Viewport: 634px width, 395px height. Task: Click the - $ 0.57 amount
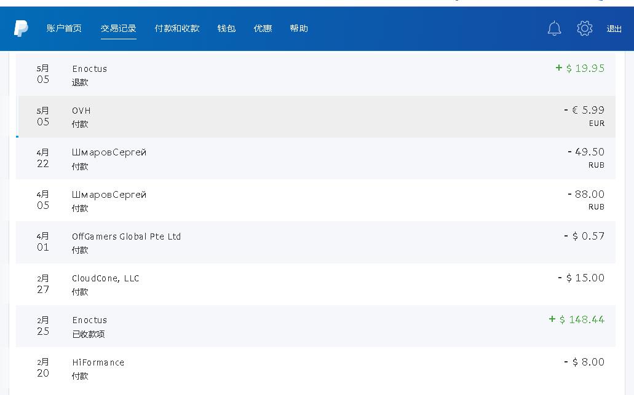click(584, 236)
